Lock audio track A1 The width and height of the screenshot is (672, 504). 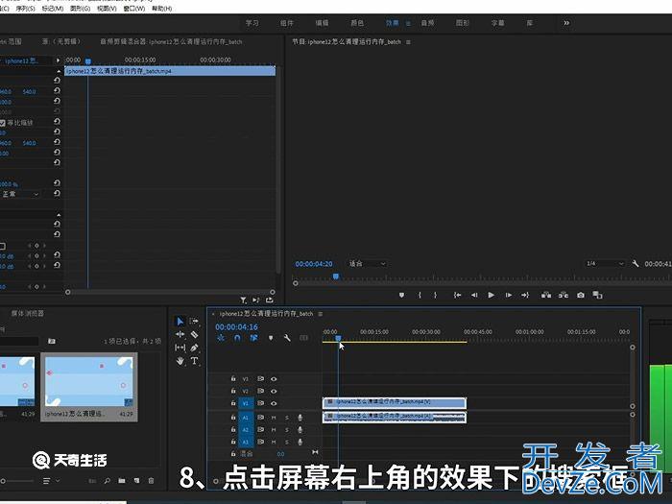tap(233, 417)
